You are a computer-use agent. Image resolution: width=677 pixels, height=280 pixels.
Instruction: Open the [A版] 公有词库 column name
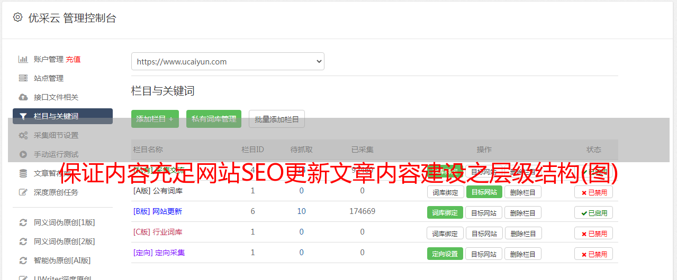pos(158,191)
